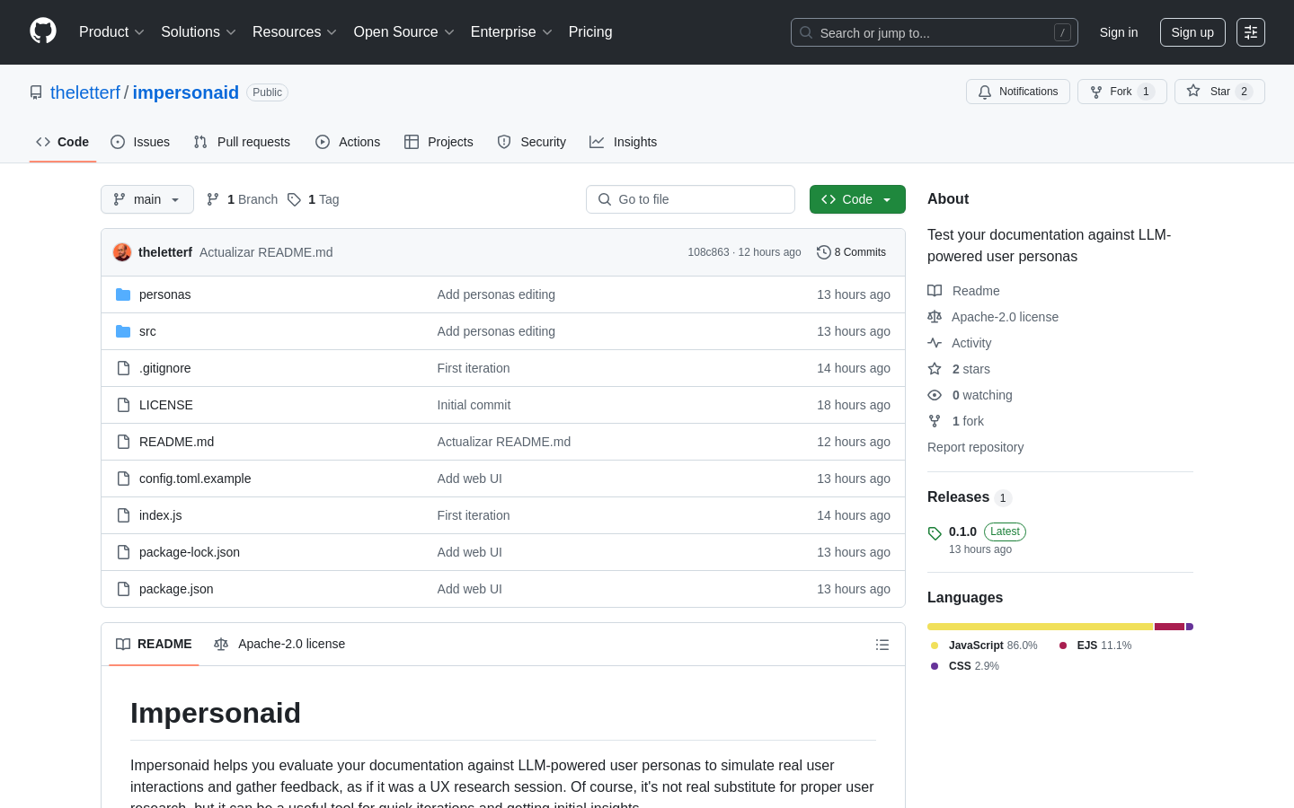Switch to the Actions tab
This screenshot has height=808, width=1294.
(x=348, y=142)
